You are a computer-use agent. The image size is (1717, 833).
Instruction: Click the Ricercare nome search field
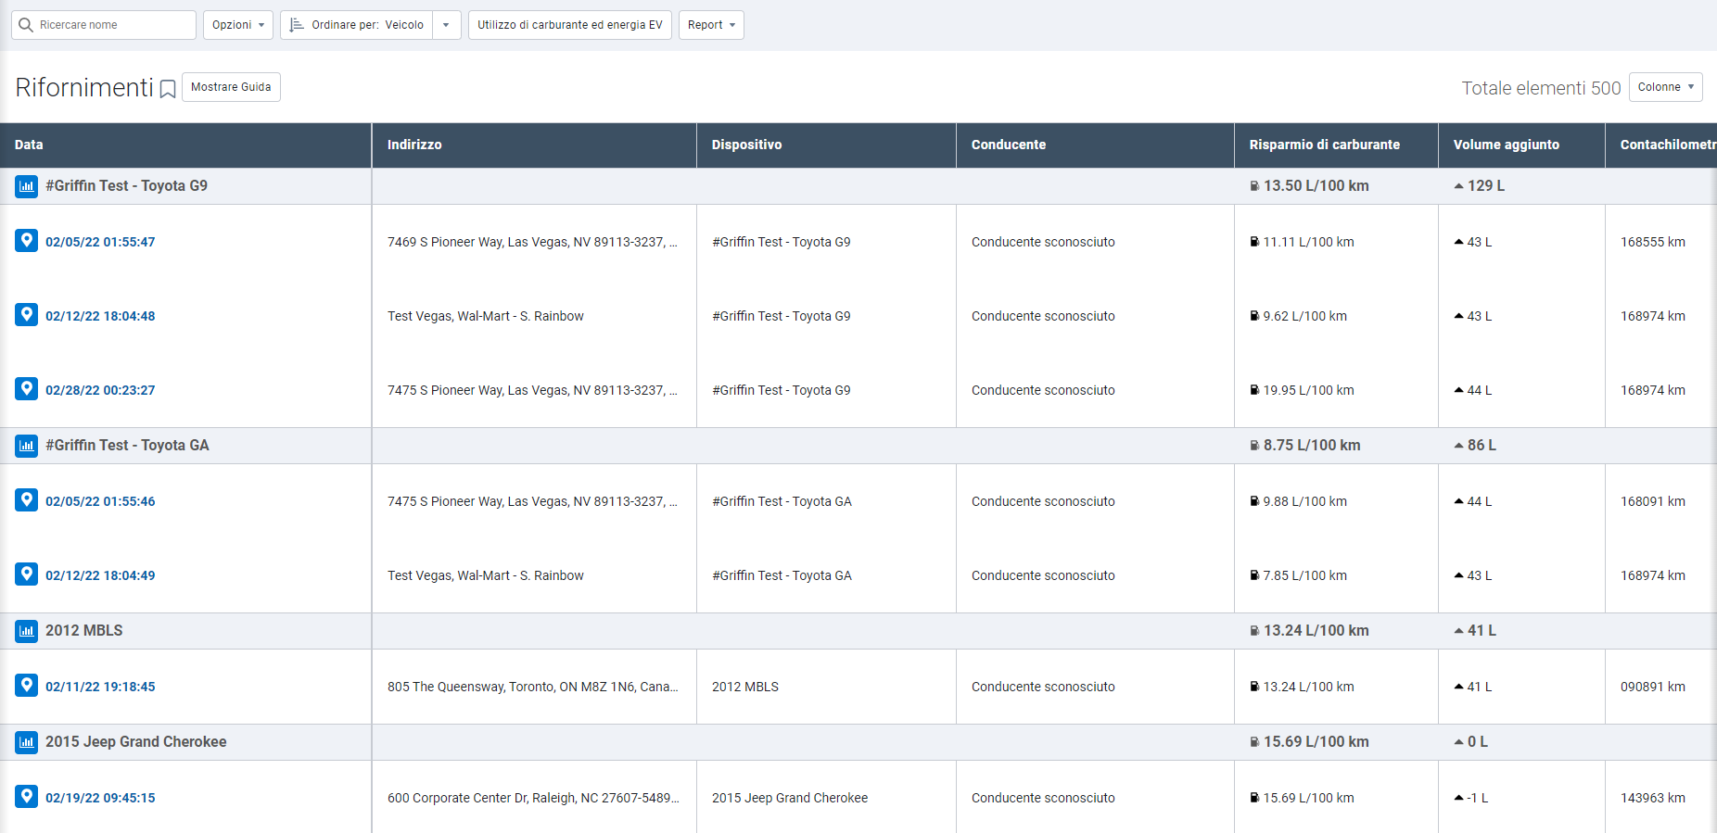(x=111, y=25)
